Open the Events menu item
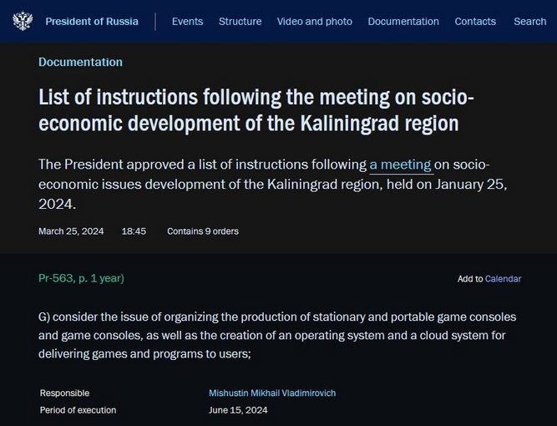 [x=187, y=22]
